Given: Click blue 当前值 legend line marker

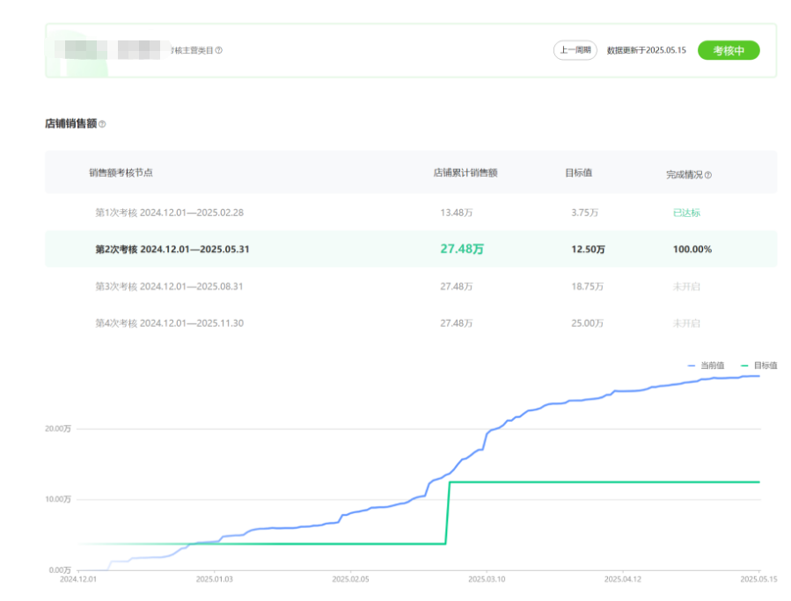Looking at the screenshot, I should tap(692, 365).
